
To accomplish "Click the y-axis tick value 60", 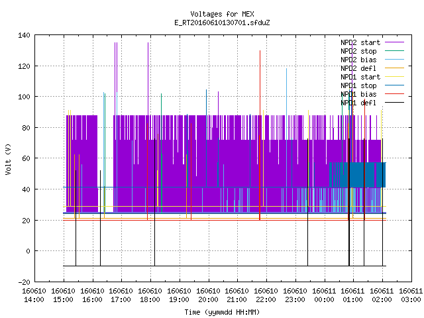I will tap(26, 158).
